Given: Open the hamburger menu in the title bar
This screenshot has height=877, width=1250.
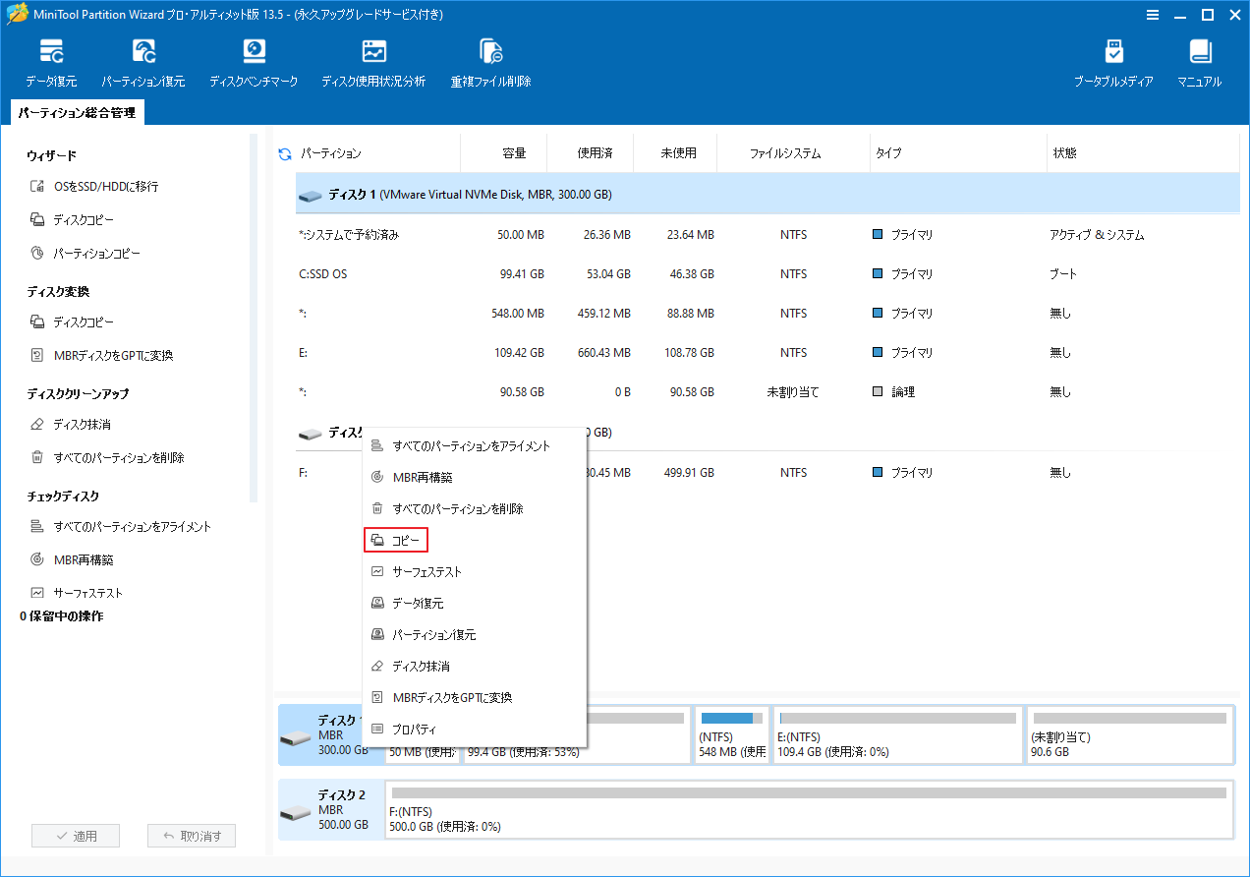Looking at the screenshot, I should pyautogui.click(x=1153, y=15).
